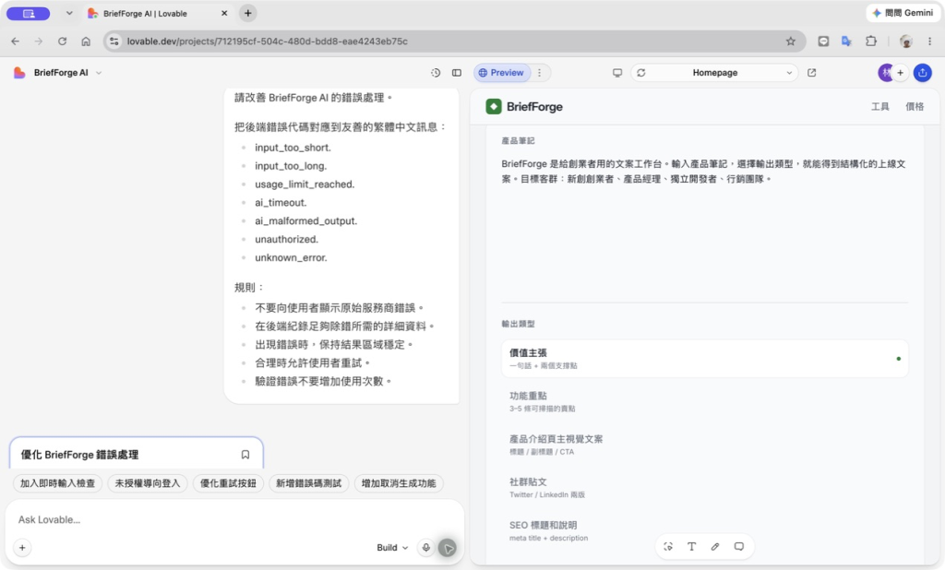View site information icon in address bar
This screenshot has height=570, width=945.
pos(114,41)
